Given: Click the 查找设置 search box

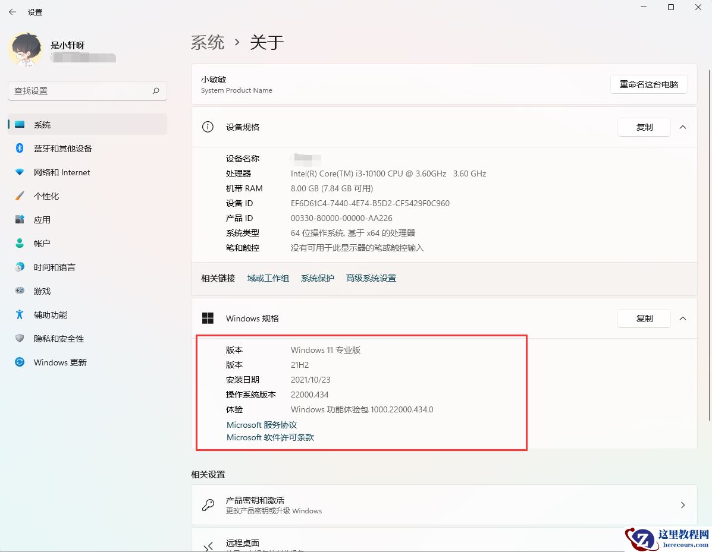Looking at the screenshot, I should (87, 90).
